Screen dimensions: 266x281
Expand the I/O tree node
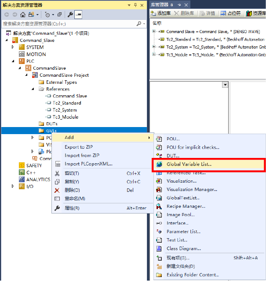coord(13,186)
